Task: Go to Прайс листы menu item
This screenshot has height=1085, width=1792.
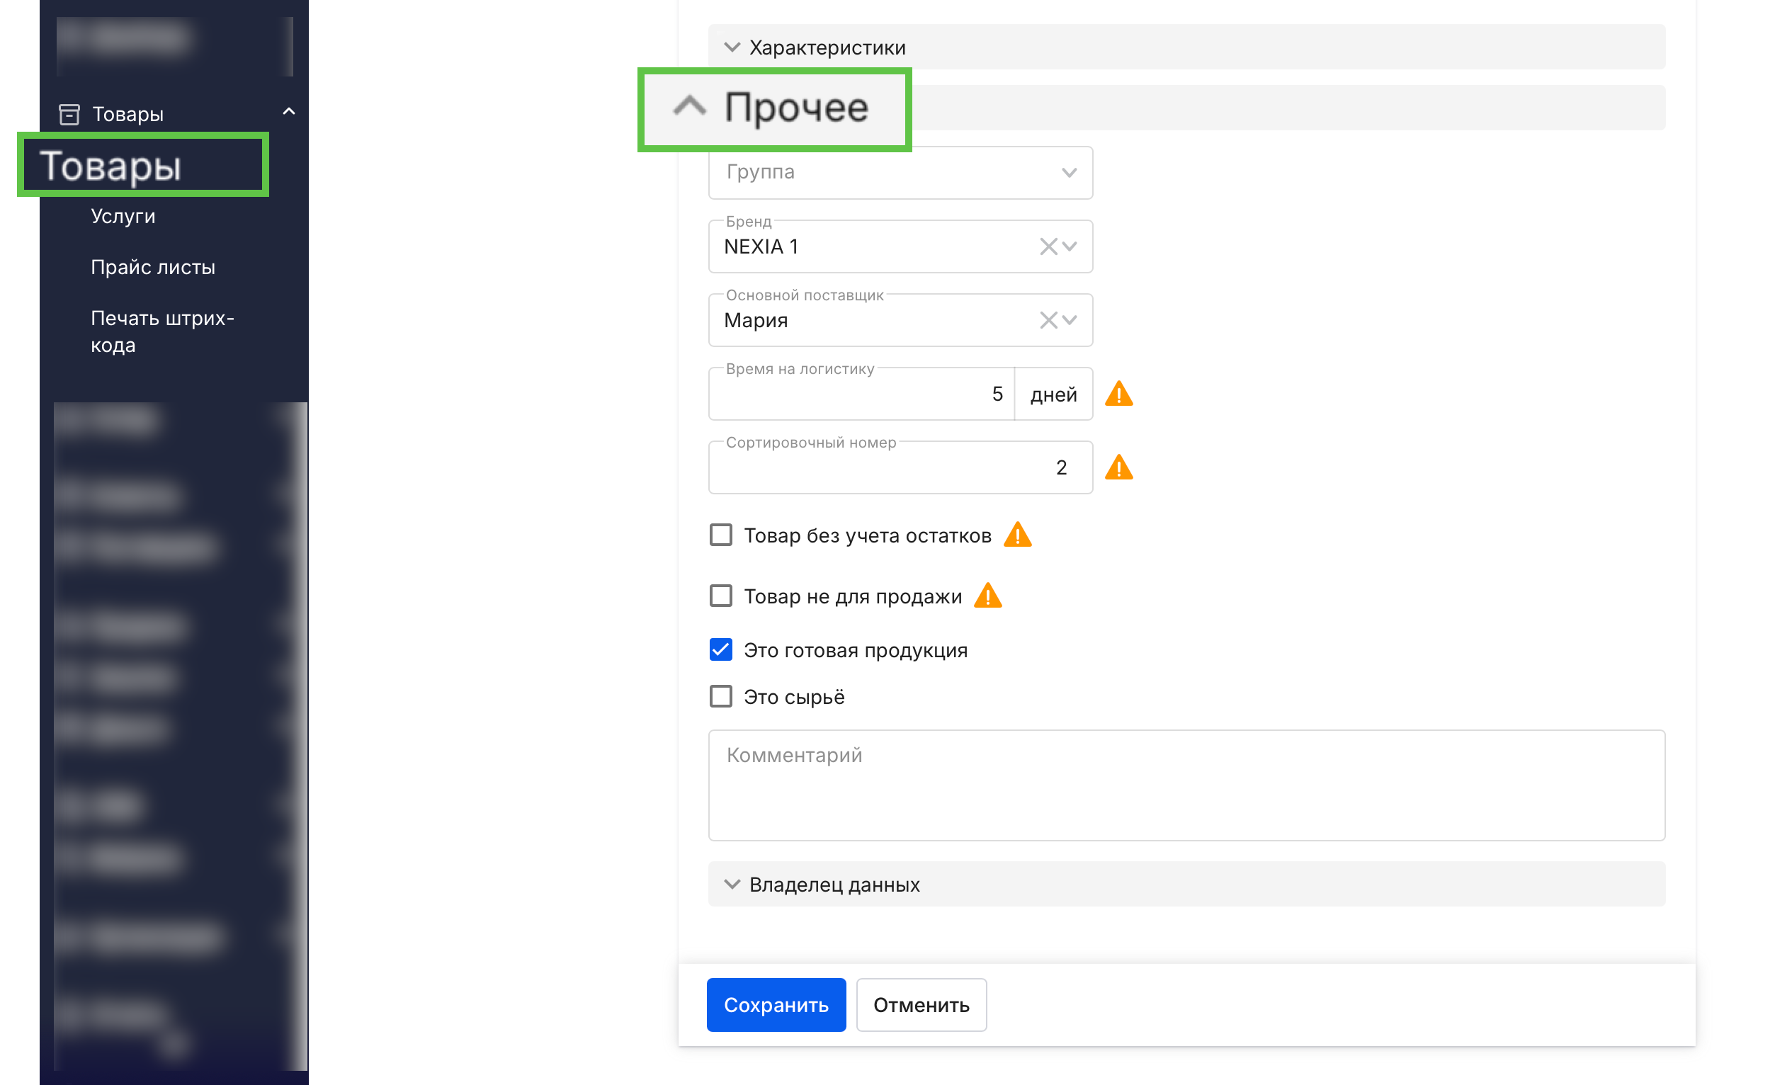Action: (153, 268)
